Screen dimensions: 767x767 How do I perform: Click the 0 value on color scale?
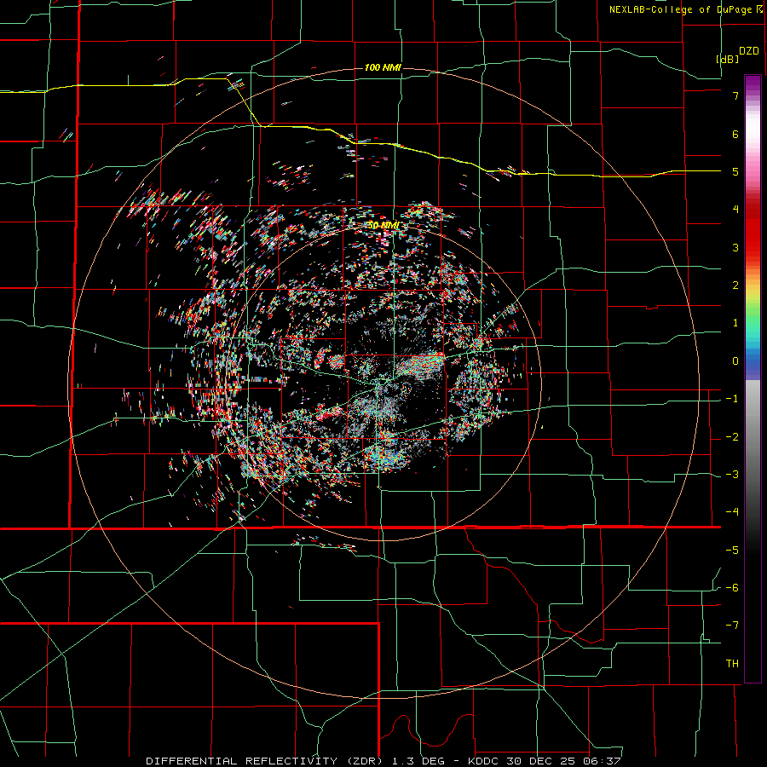point(735,361)
